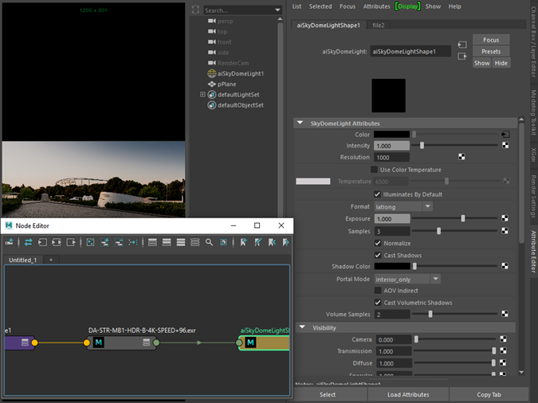Go to next bookmark
Image resolution: width=538 pixels, height=403 pixels.
(x=285, y=242)
